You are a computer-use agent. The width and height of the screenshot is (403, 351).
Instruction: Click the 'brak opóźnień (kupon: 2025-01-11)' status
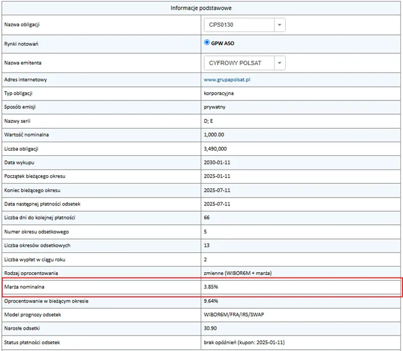244,342
